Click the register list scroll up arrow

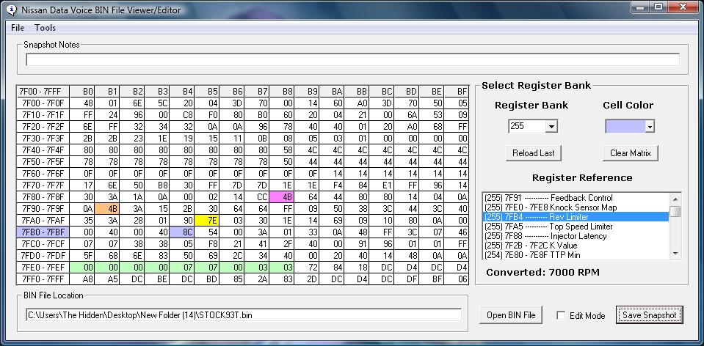[675, 198]
